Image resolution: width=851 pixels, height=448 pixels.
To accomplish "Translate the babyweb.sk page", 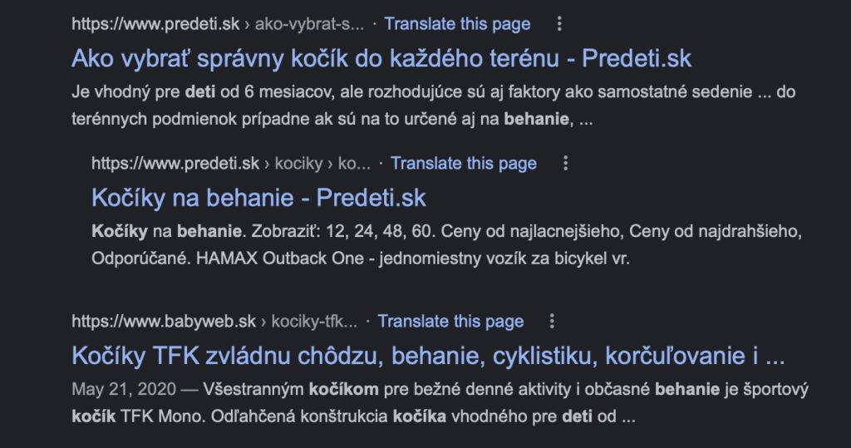I will [451, 322].
